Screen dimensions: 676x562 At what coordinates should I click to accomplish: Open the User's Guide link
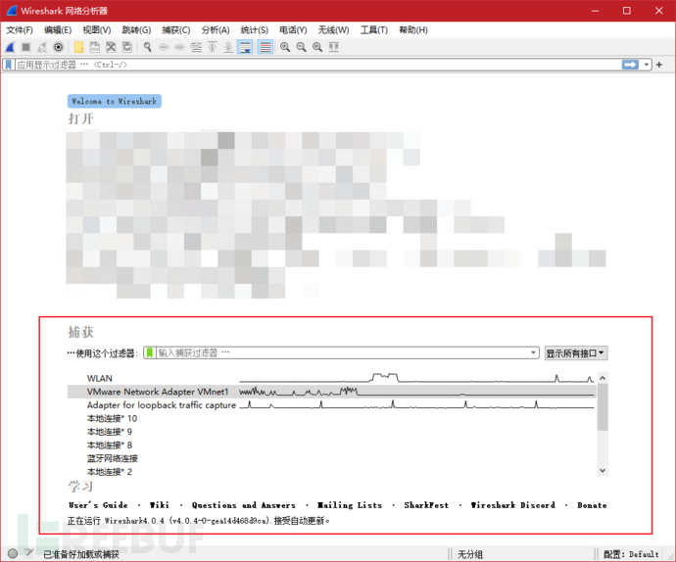pos(98,505)
